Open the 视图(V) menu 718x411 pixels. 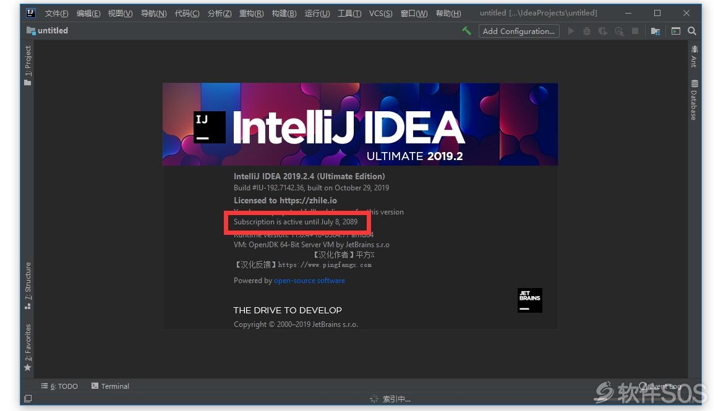click(120, 13)
